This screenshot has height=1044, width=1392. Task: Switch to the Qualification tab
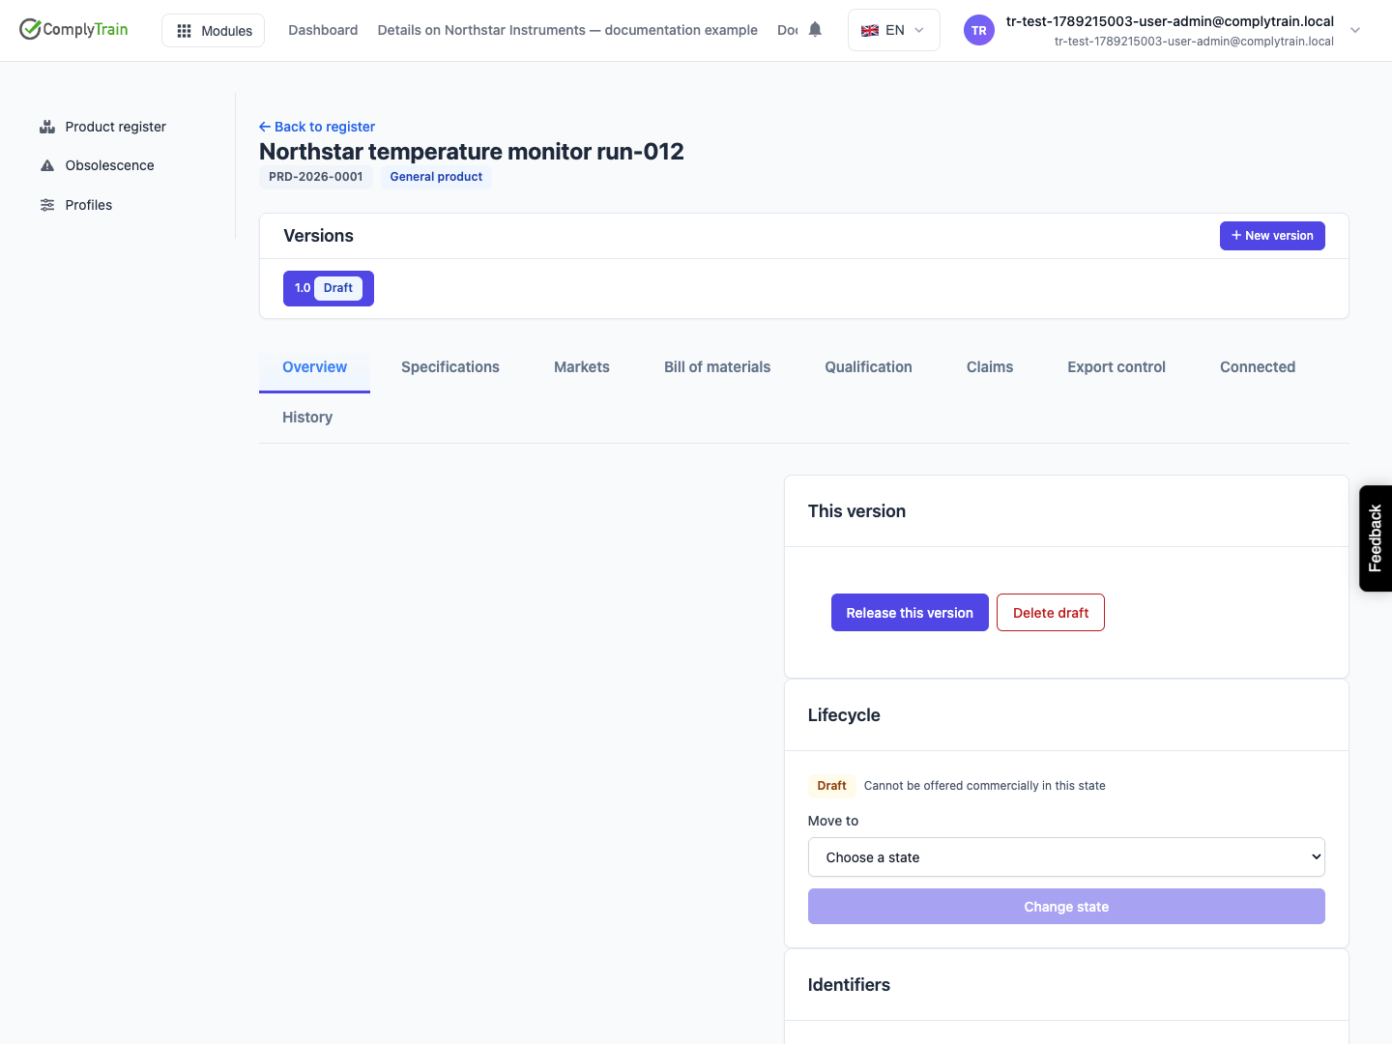pos(868,367)
